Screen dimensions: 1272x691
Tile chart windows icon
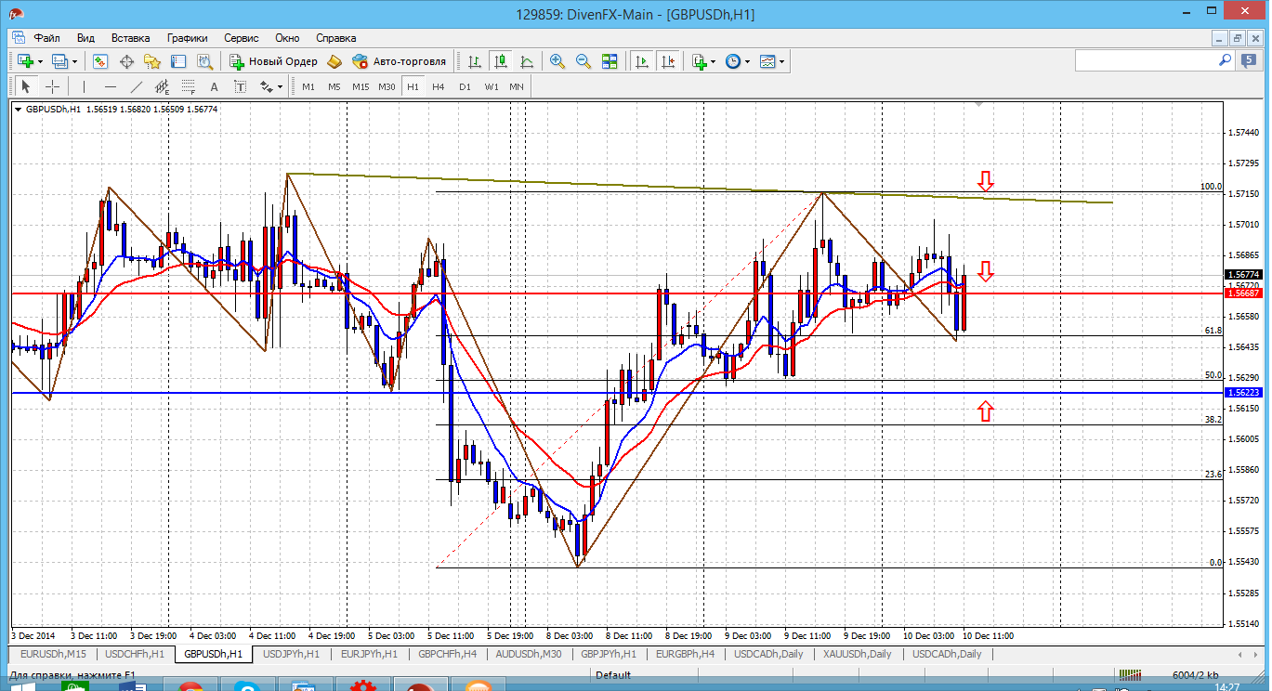[x=610, y=61]
